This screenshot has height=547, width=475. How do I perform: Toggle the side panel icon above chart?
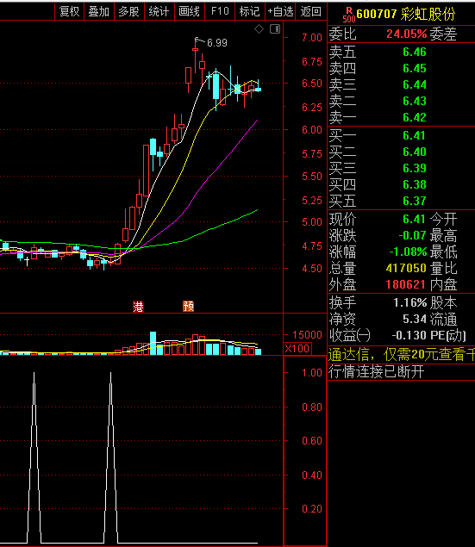coord(275,29)
